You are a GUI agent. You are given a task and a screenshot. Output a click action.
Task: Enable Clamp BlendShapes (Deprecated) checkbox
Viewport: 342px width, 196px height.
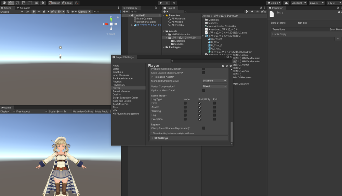203,128
